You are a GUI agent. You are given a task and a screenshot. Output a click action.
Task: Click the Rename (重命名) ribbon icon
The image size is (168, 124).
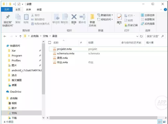82,17
